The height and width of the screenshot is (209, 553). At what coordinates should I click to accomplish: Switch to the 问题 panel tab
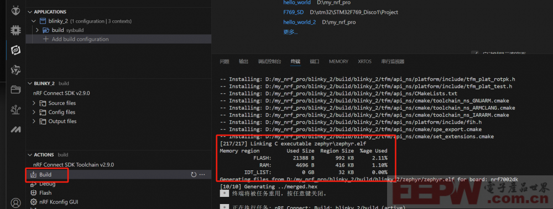(x=225, y=62)
